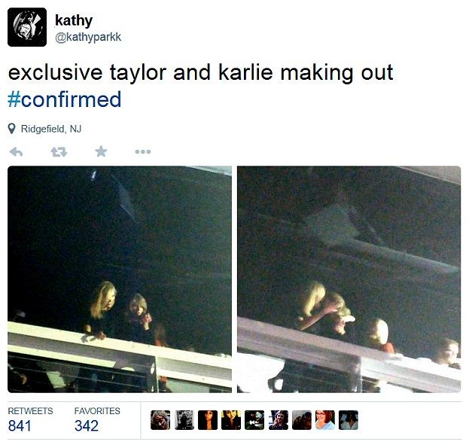Open the right tweet photo
This screenshot has height=448, width=472.
click(349, 279)
